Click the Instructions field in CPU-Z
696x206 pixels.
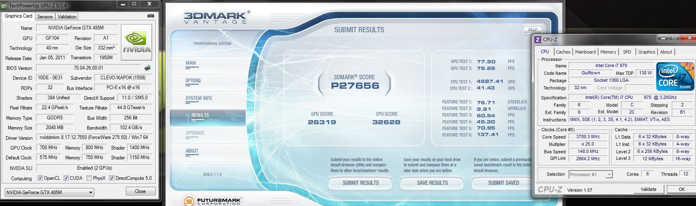point(630,119)
